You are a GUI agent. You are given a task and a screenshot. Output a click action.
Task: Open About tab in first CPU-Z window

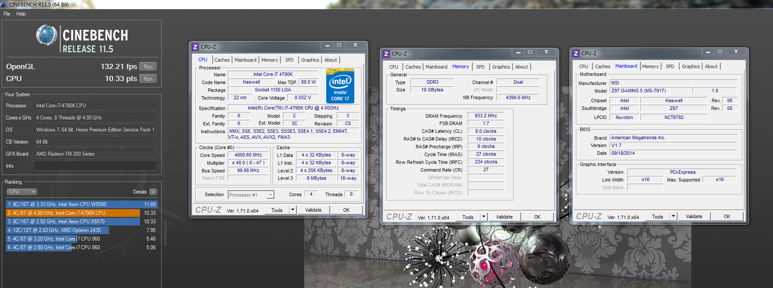331,60
